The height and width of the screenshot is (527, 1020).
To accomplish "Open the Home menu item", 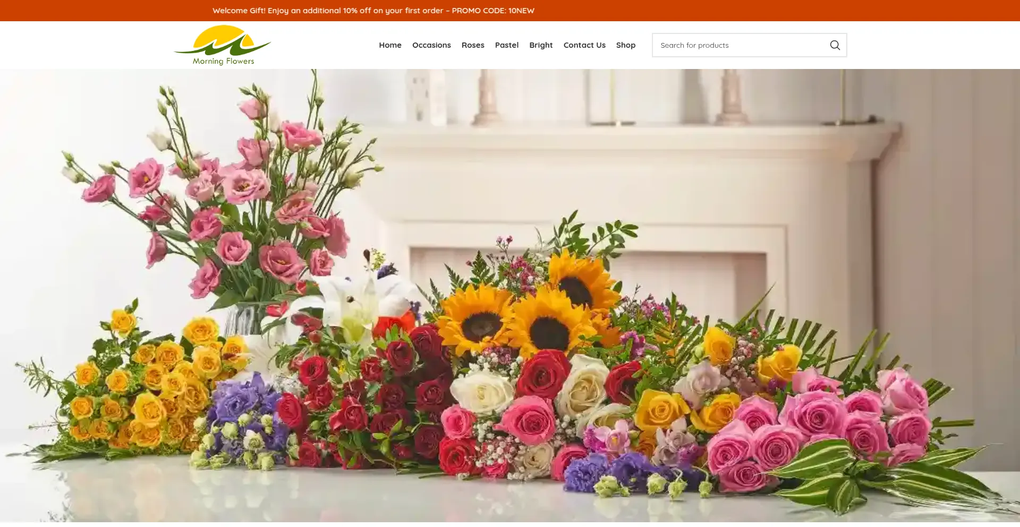I will click(x=390, y=45).
